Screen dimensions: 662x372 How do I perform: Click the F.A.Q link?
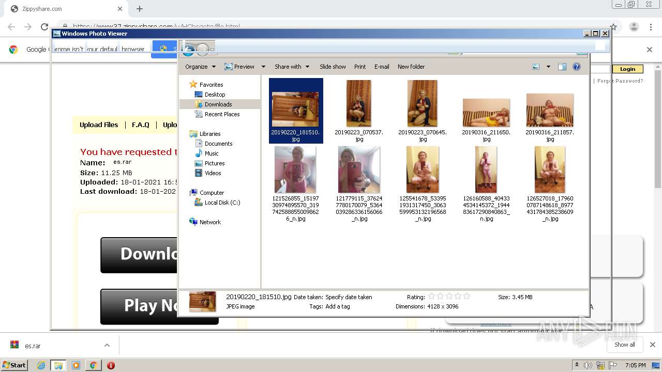tap(140, 125)
